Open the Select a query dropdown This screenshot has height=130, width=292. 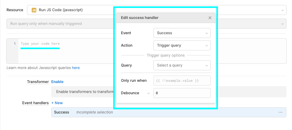(182, 65)
